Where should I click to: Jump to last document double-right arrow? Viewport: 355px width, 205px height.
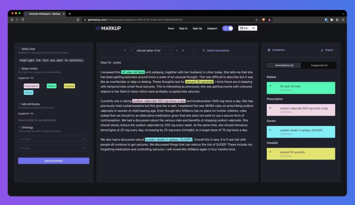[x=183, y=51]
